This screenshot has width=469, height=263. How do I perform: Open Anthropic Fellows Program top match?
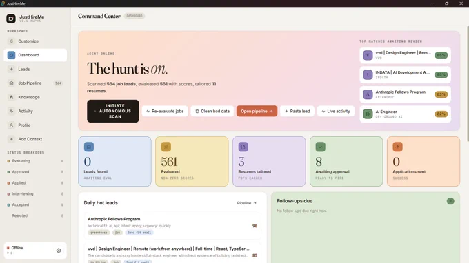coord(406,94)
